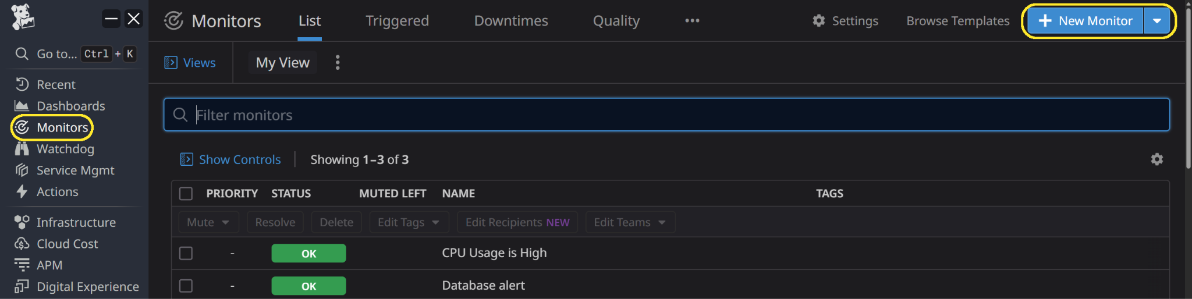This screenshot has width=1192, height=299.
Task: Check the Database alert row checkbox
Action: tap(186, 286)
